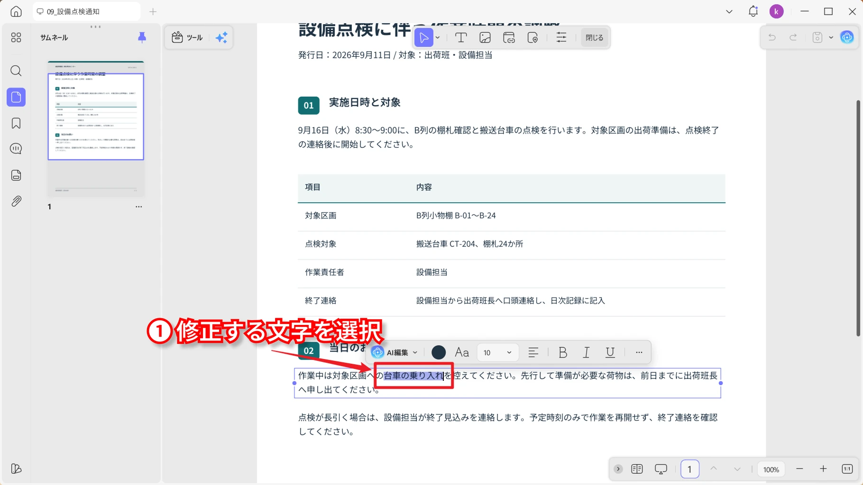Open the font Aa selector

[462, 352]
